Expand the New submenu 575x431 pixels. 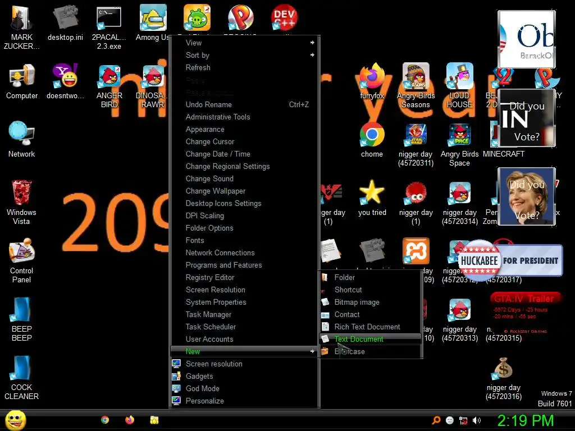(x=244, y=351)
